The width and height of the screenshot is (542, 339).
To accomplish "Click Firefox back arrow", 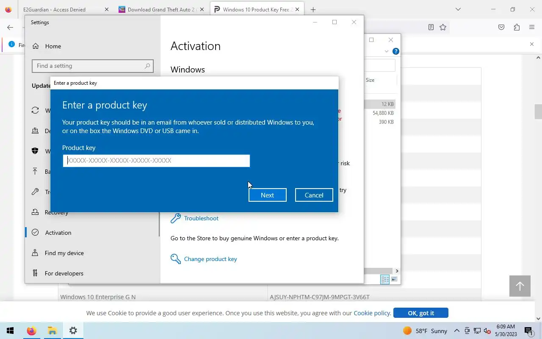I will (10, 27).
